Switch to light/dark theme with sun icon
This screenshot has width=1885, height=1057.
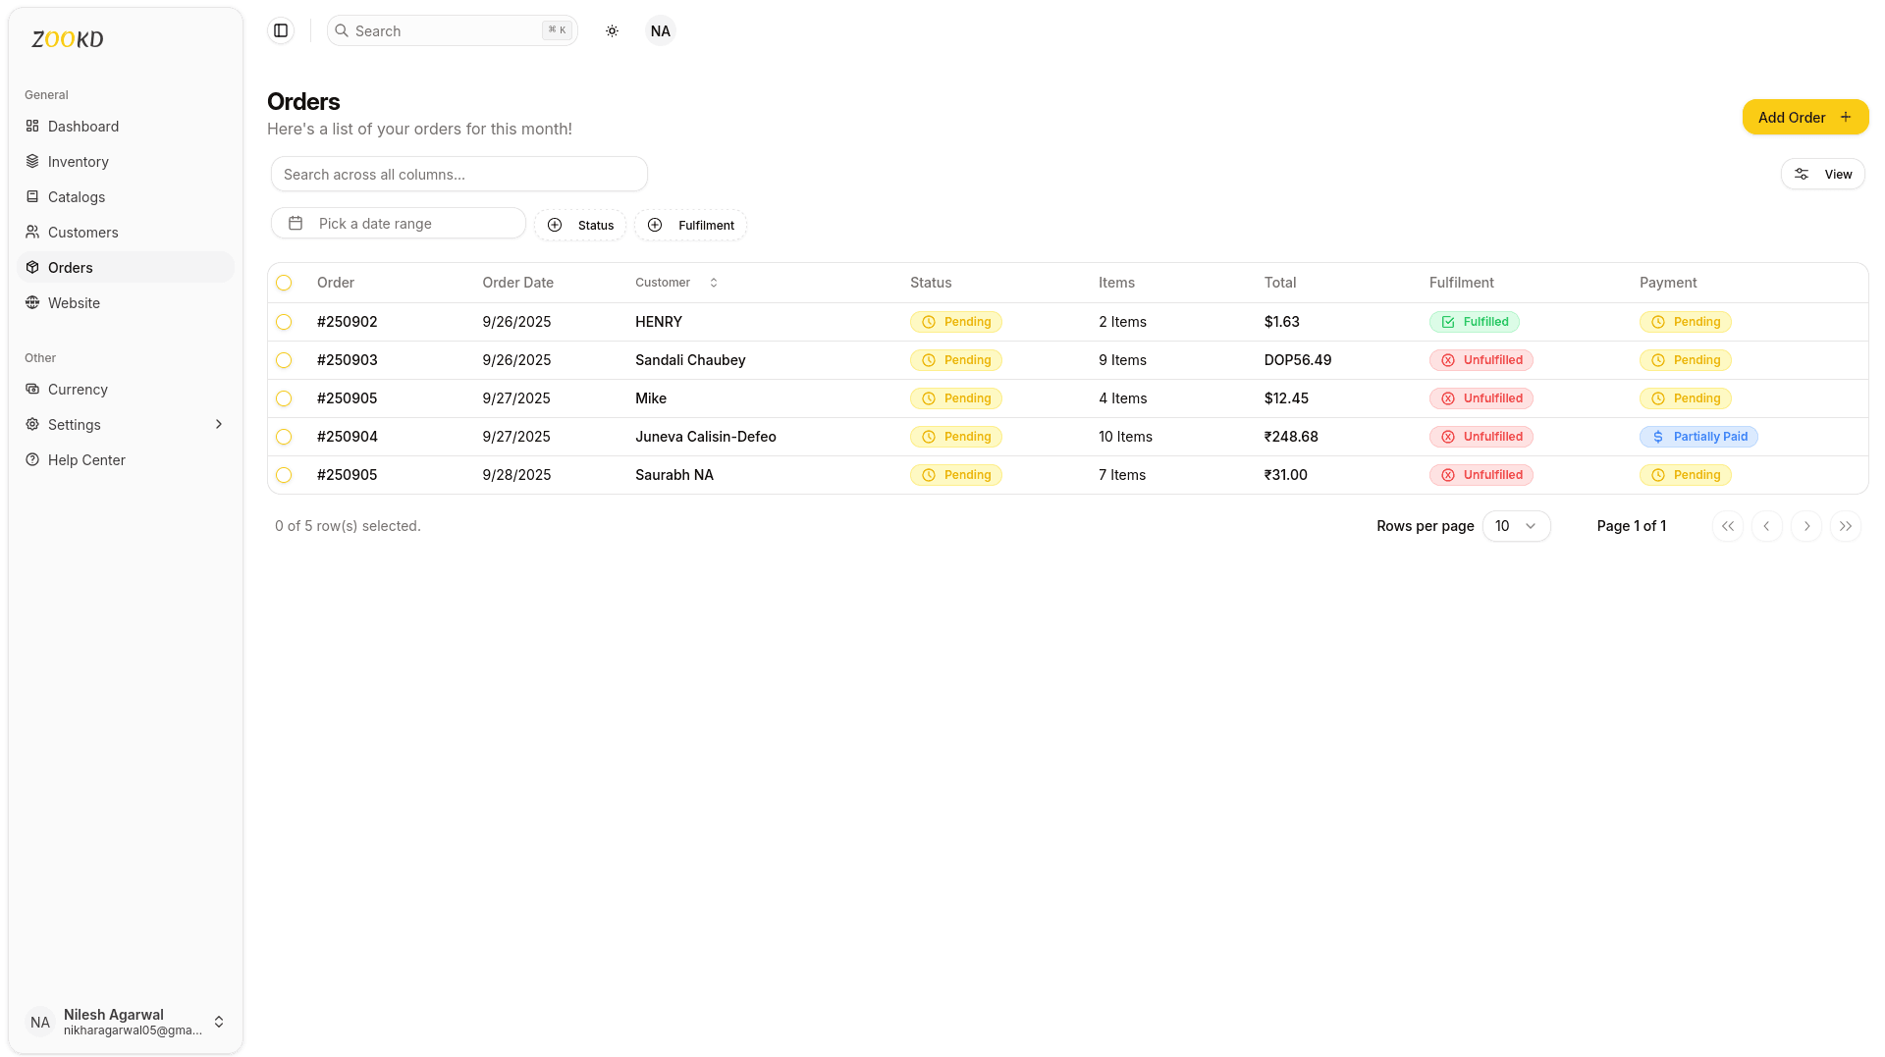pos(612,30)
